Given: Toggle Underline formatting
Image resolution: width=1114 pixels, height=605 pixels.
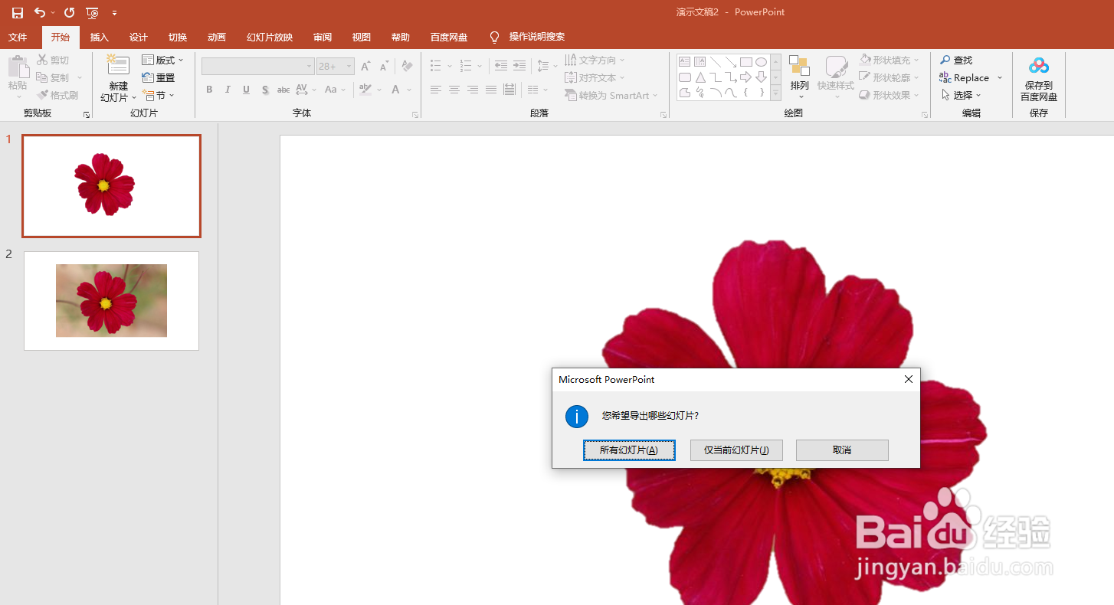Looking at the screenshot, I should pos(246,90).
